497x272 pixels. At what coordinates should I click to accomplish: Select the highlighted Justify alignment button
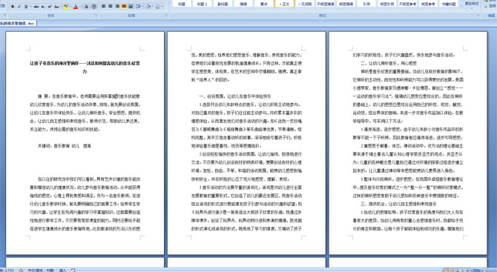[x=124, y=7]
